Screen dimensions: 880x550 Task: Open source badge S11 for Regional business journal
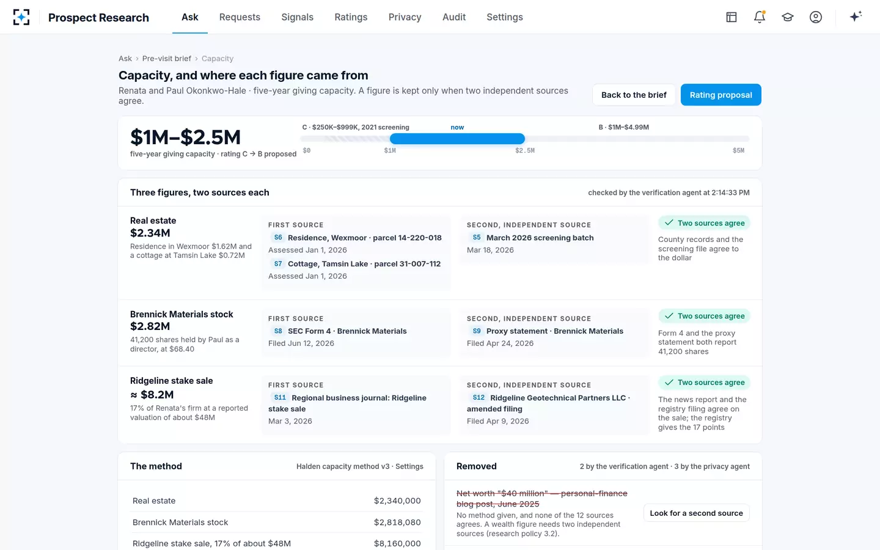tap(280, 398)
